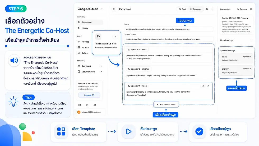Click the History clock icon

[79, 28]
